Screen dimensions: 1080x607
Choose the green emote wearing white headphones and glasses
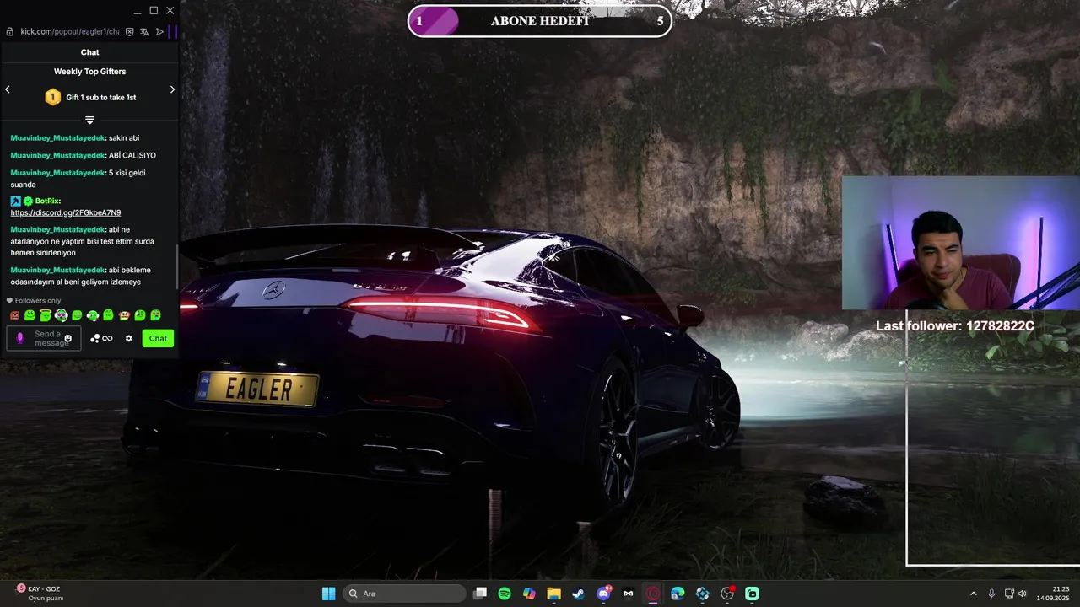tap(61, 315)
